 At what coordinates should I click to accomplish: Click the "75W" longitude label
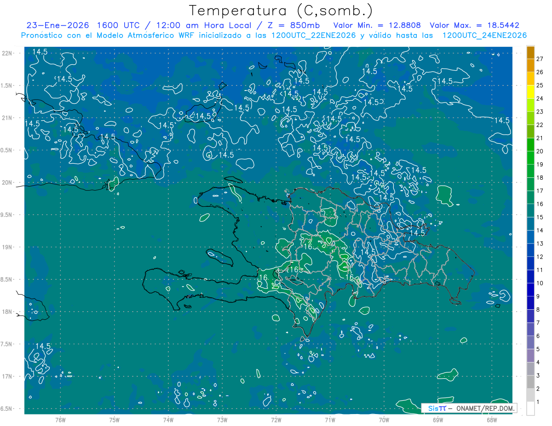[115, 420]
